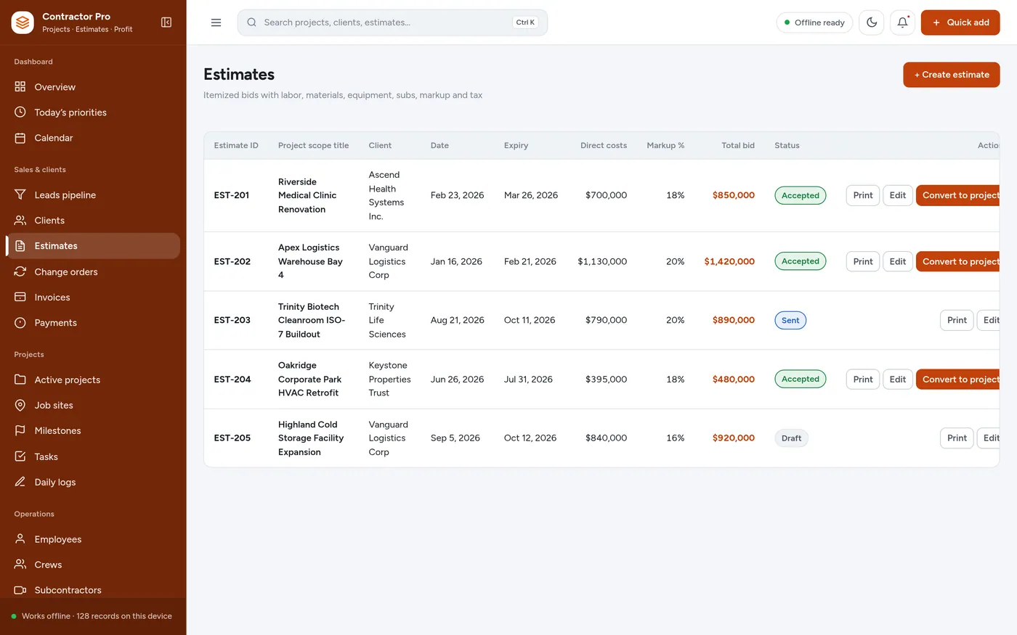The image size is (1017, 635).
Task: Click Works offline status in sidebar footer
Action: pos(93,616)
